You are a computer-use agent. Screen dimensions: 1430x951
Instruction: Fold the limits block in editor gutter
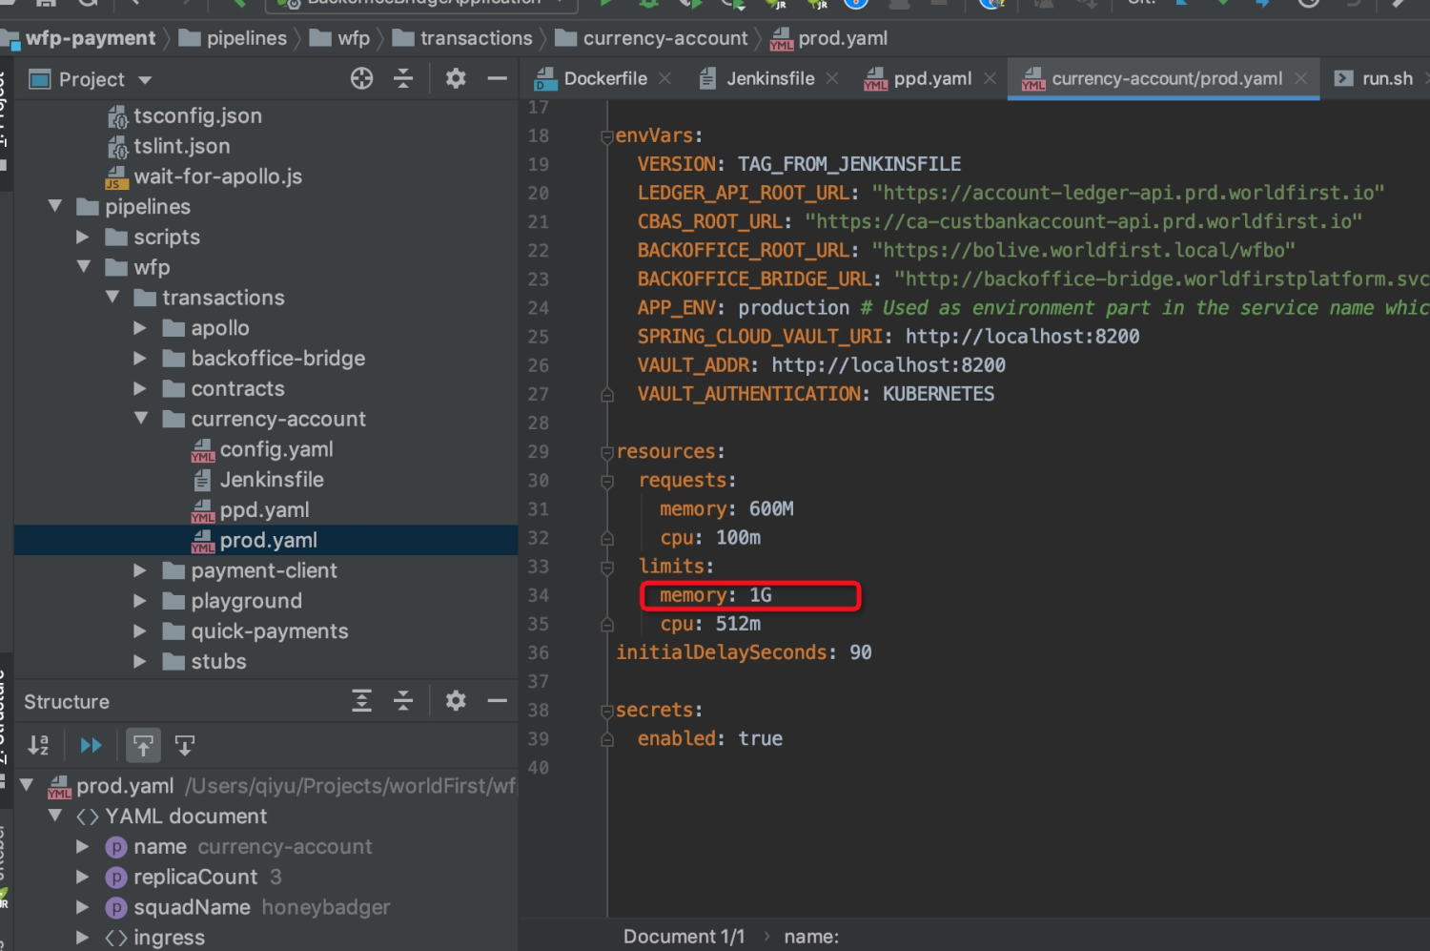coord(606,567)
